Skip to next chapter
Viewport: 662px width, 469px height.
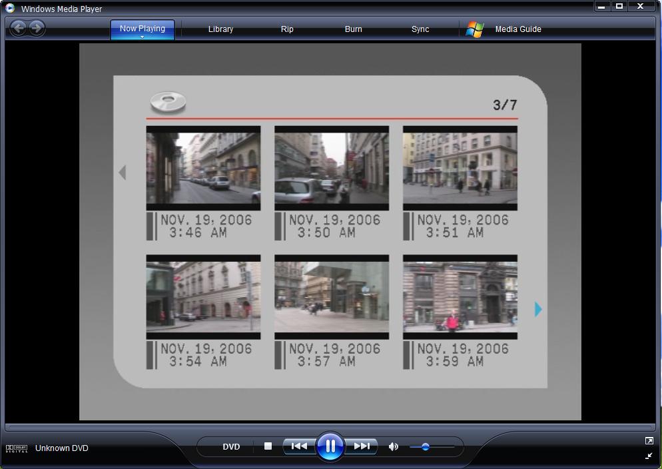coord(362,446)
